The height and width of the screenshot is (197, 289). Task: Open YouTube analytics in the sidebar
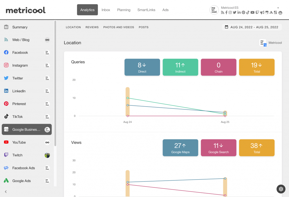[x=27, y=142]
